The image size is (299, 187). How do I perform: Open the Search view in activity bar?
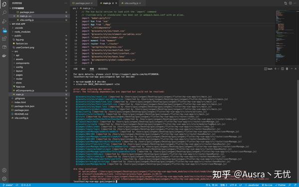coord(4,12)
